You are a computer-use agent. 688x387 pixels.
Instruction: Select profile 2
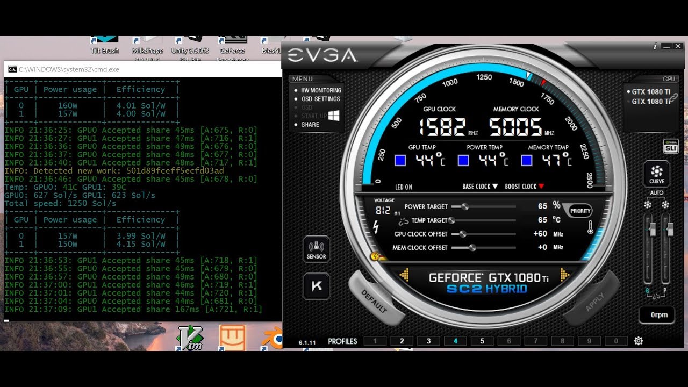click(x=402, y=341)
